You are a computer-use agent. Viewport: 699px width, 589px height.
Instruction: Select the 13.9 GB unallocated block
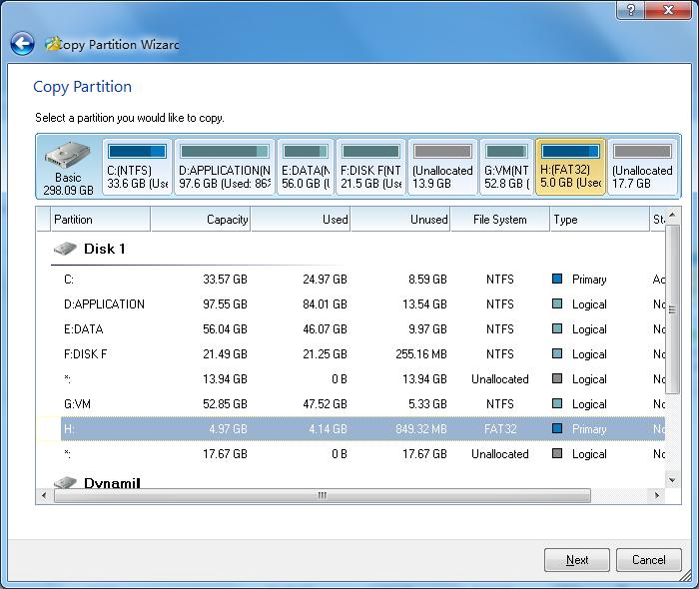coord(442,168)
